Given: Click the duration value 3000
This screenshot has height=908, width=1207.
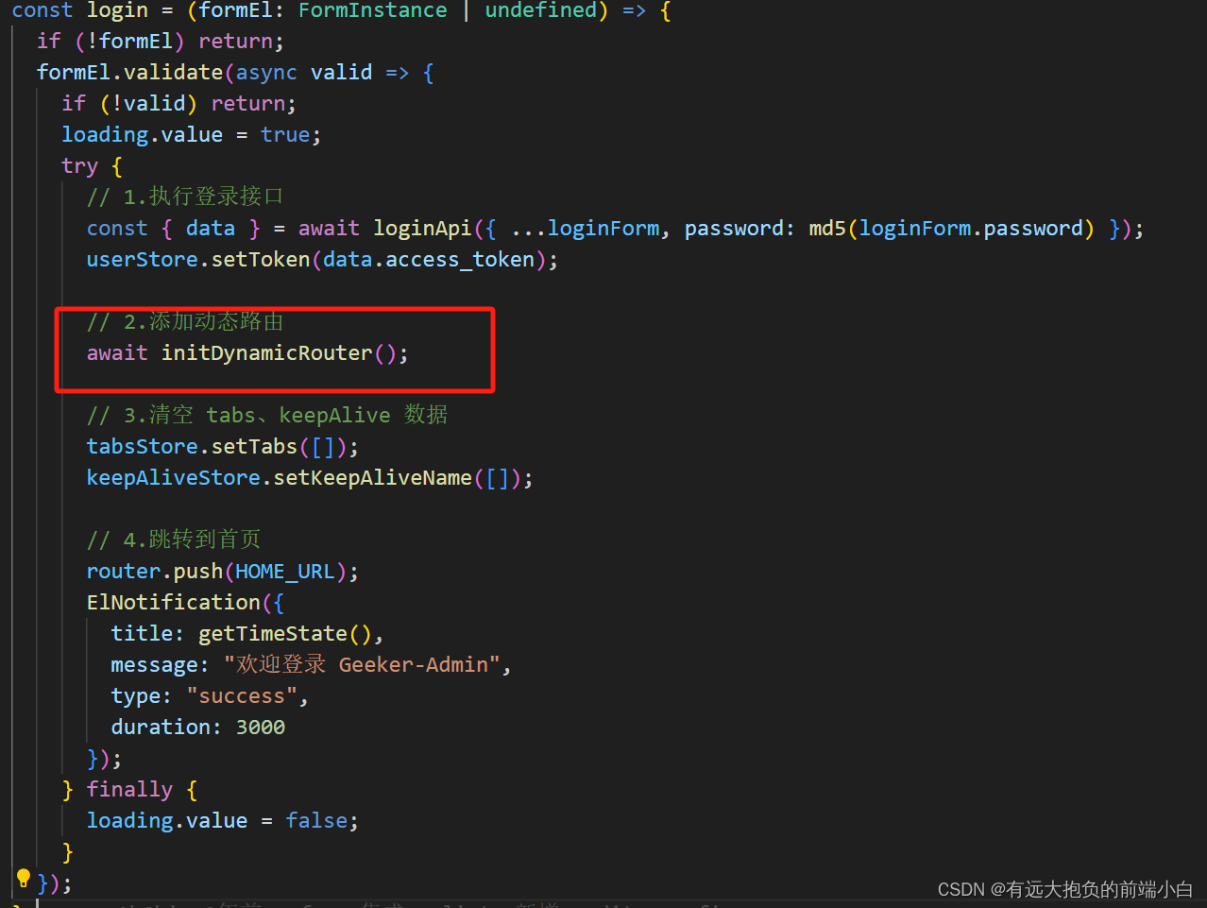Looking at the screenshot, I should (x=261, y=727).
